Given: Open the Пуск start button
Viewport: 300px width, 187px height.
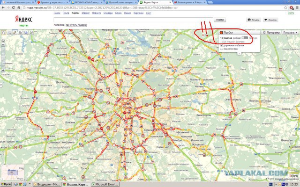Looking at the screenshot, I should coord(6,184).
